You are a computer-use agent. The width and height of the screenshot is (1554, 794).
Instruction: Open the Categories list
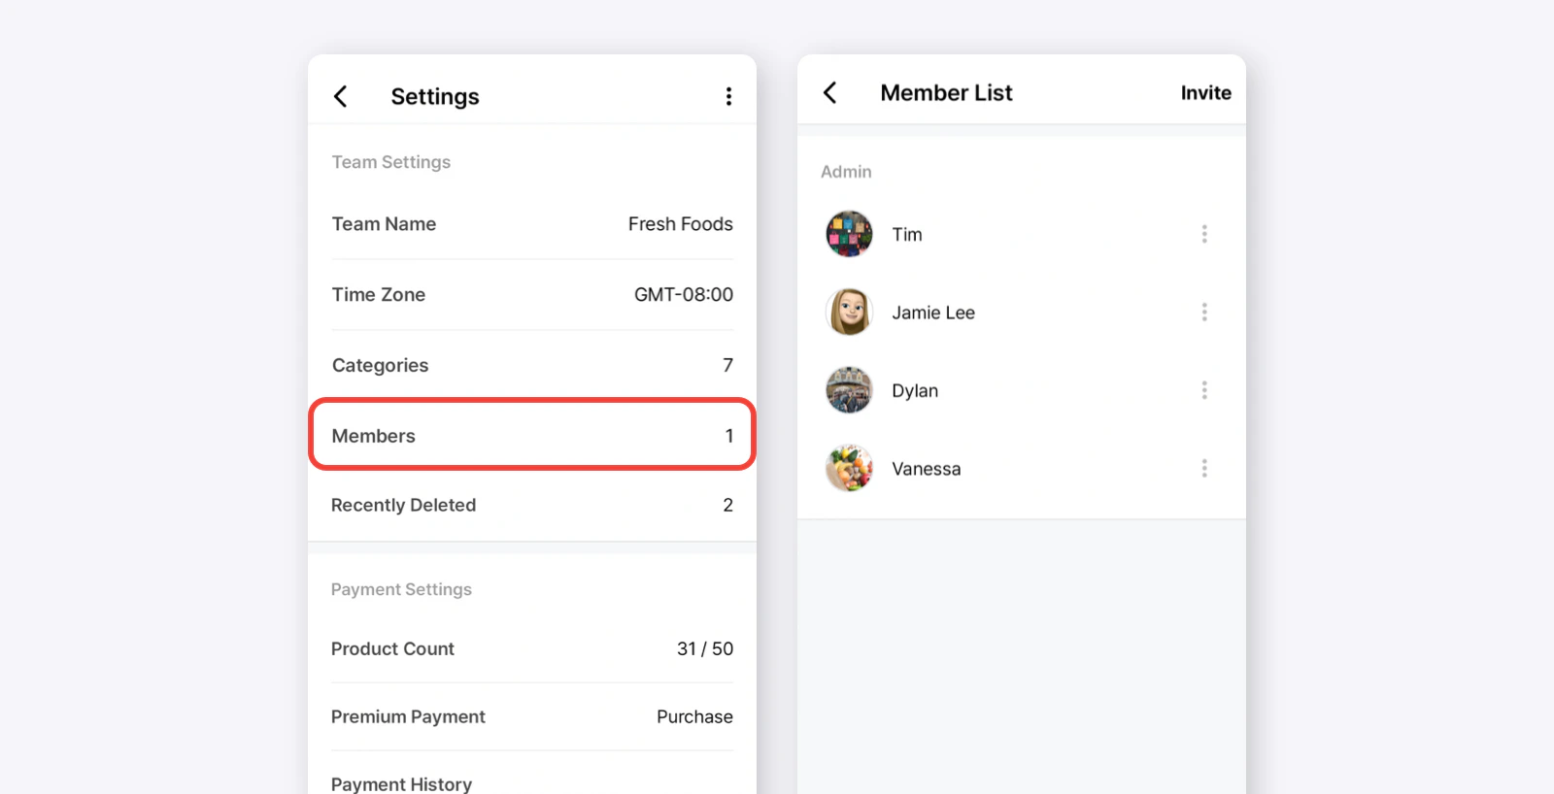pyautogui.click(x=531, y=365)
